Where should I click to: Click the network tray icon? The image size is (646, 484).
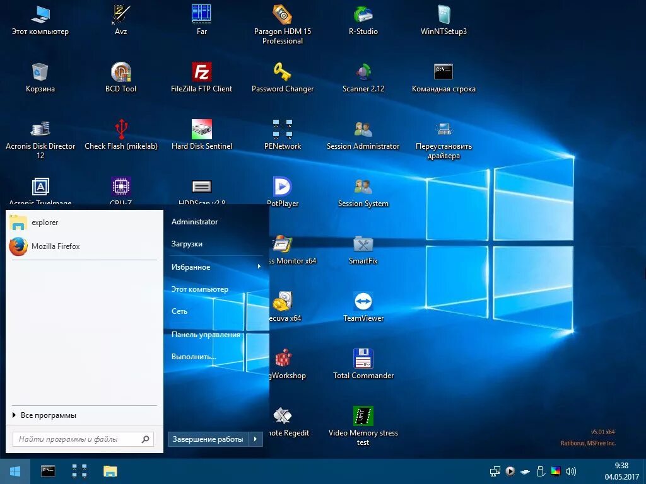coord(495,471)
